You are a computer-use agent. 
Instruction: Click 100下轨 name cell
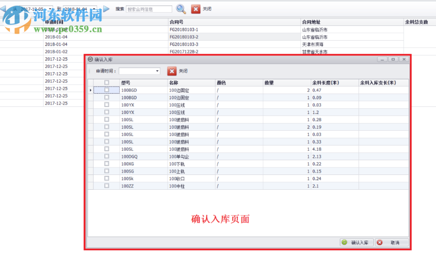tap(192, 164)
